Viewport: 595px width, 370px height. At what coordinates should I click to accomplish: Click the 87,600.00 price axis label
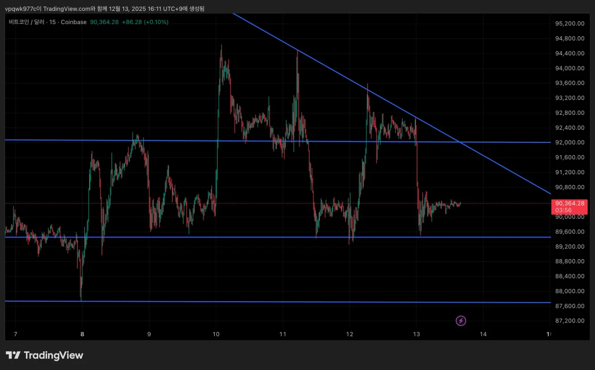pyautogui.click(x=569, y=306)
